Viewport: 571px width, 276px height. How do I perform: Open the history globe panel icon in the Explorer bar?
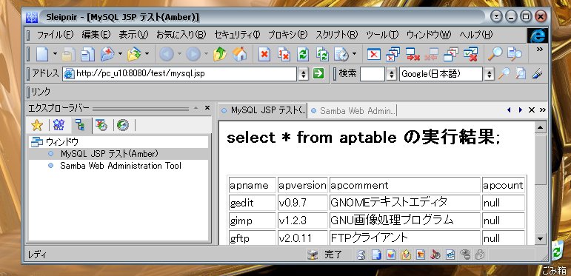tap(123, 126)
